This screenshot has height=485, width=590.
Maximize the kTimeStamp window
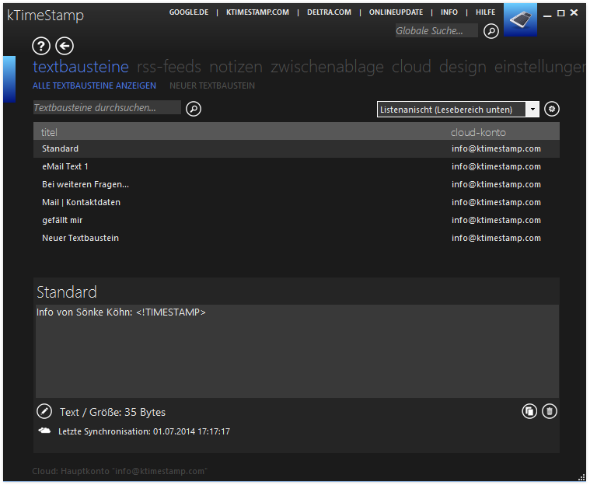click(x=560, y=13)
